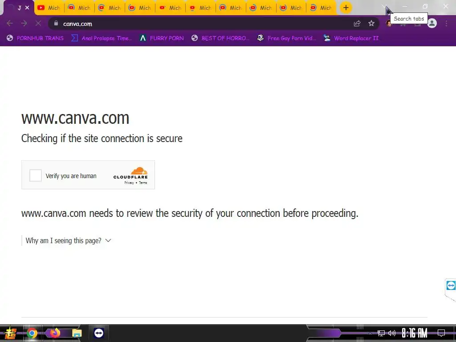Image resolution: width=456 pixels, height=342 pixels.
Task: Click the extension avatar icon beside address bar
Action: tap(389, 24)
